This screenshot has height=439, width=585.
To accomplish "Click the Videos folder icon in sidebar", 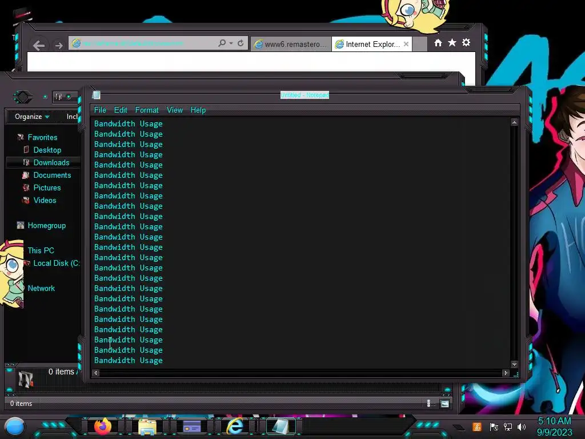I will (25, 200).
